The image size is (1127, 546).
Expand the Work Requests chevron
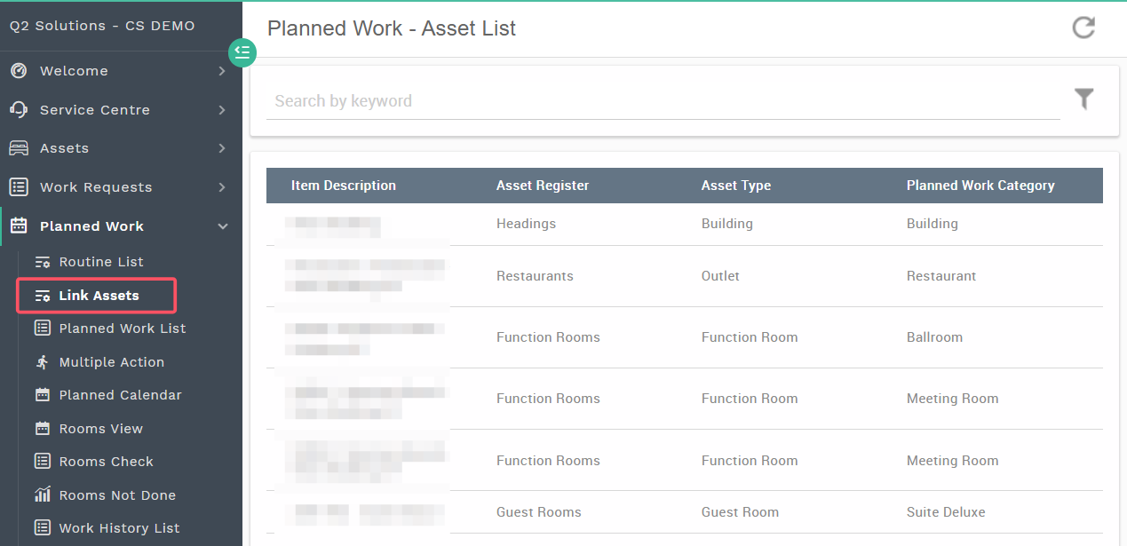click(x=222, y=187)
